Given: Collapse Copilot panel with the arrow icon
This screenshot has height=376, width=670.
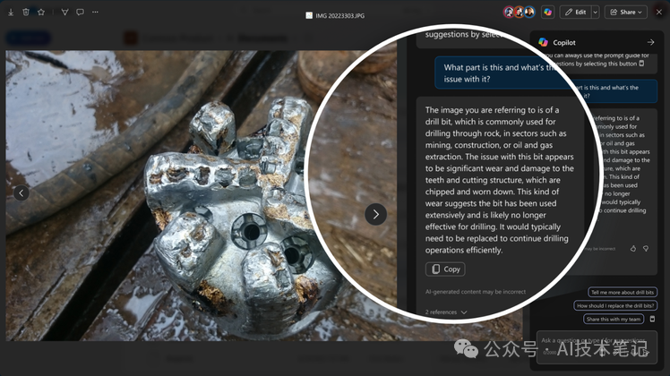Looking at the screenshot, I should 650,42.
